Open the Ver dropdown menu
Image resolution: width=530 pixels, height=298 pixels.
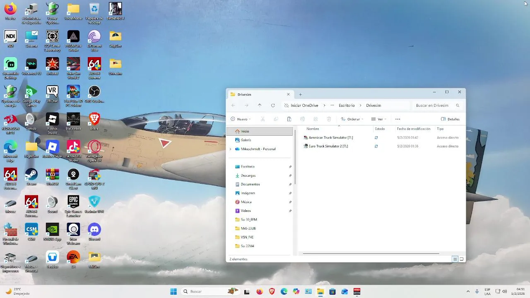click(379, 119)
